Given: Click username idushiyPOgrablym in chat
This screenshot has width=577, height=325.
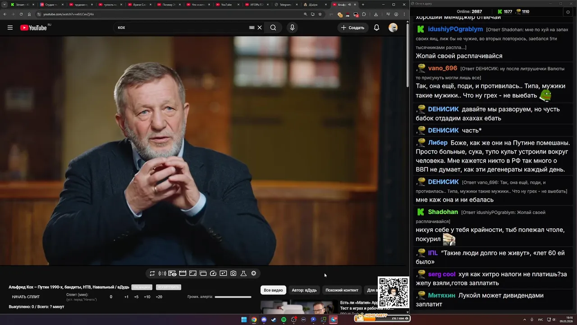Looking at the screenshot, I should click(x=455, y=29).
